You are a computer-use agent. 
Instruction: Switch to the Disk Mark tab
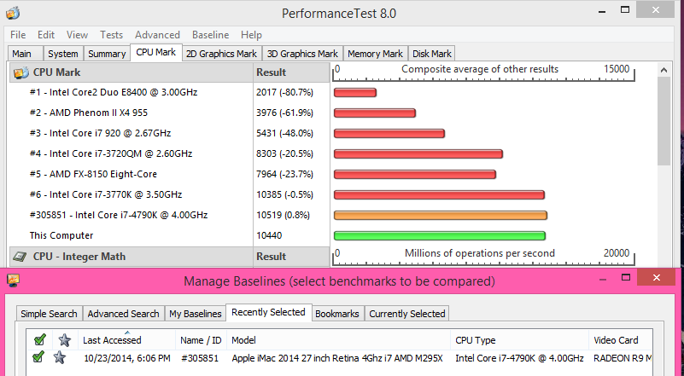tap(433, 54)
